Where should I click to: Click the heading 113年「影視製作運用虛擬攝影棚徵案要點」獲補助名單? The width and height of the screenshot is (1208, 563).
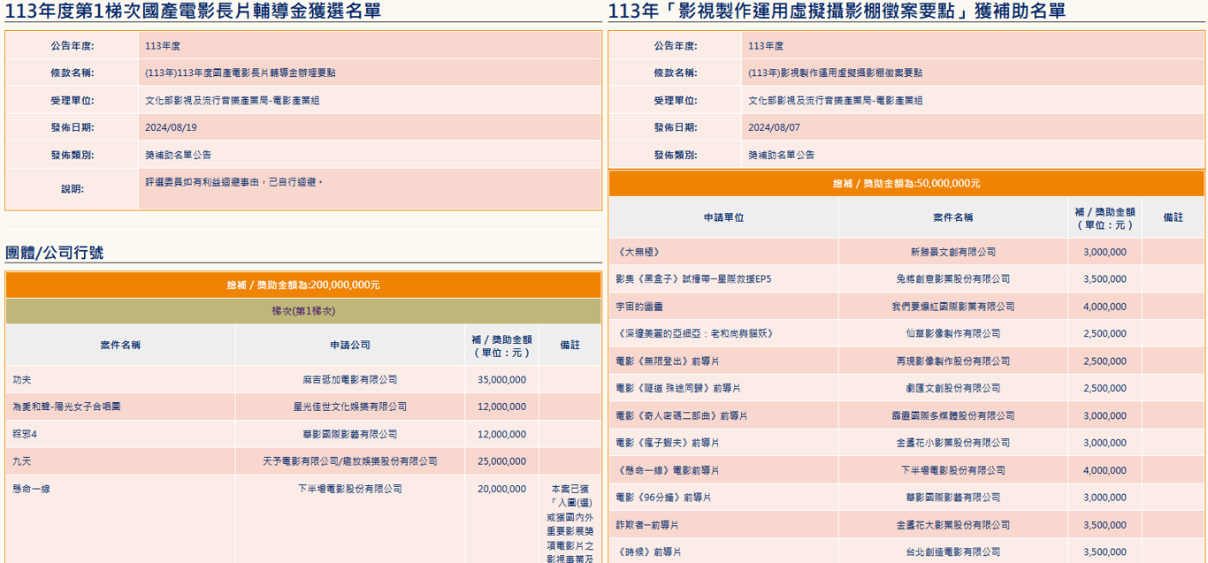click(x=837, y=11)
